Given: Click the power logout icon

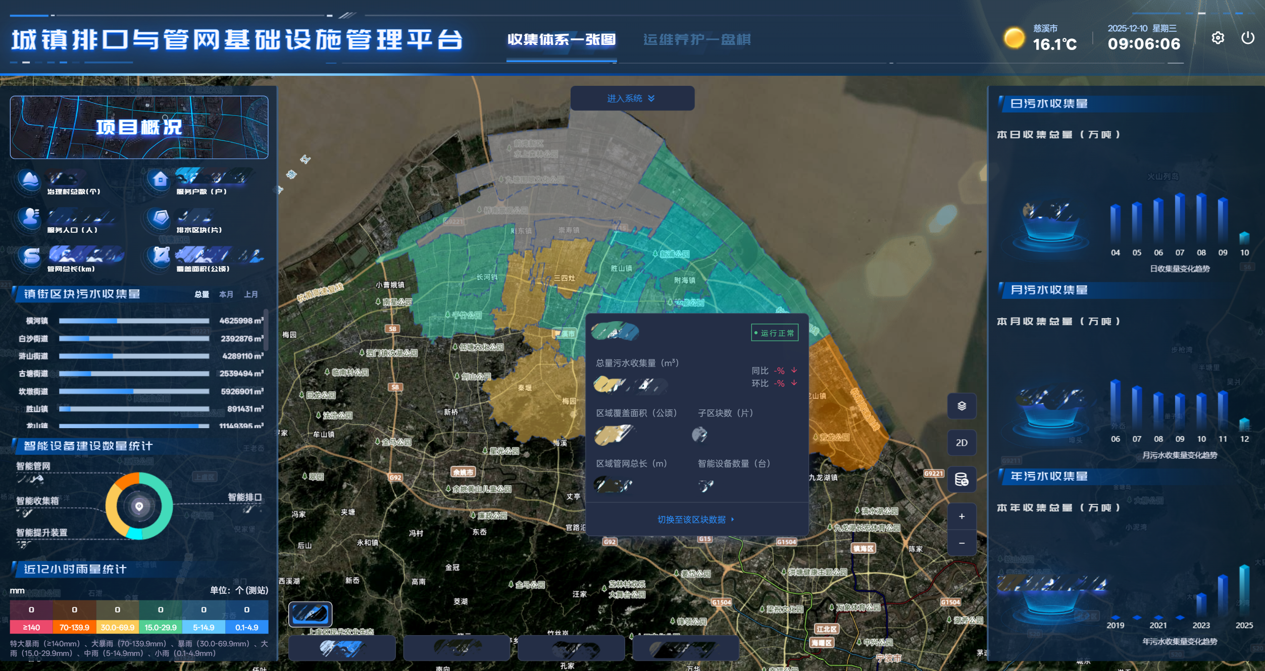Looking at the screenshot, I should 1247,38.
